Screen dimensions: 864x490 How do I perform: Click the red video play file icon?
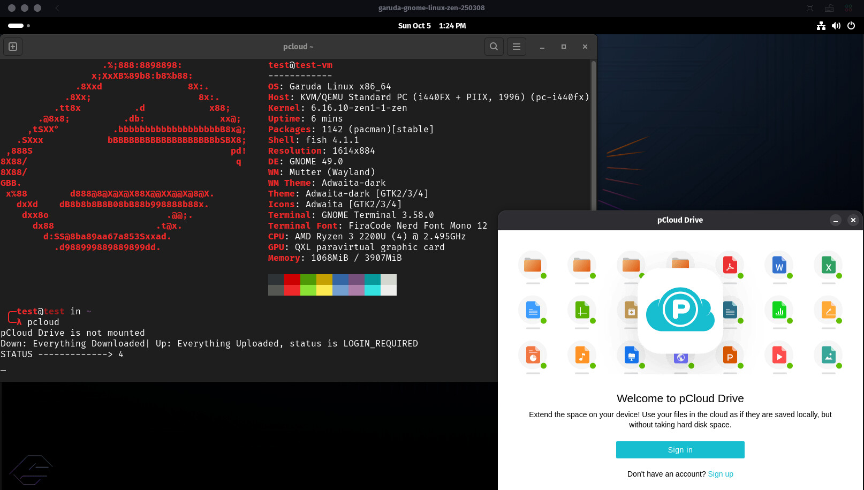[x=779, y=355]
